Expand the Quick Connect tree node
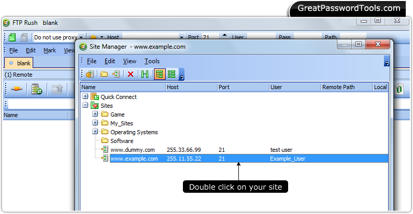The width and height of the screenshot is (413, 214). tap(85, 96)
